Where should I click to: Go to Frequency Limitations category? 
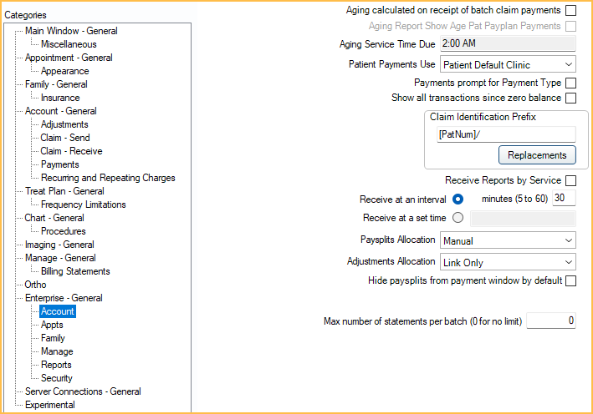tap(84, 204)
